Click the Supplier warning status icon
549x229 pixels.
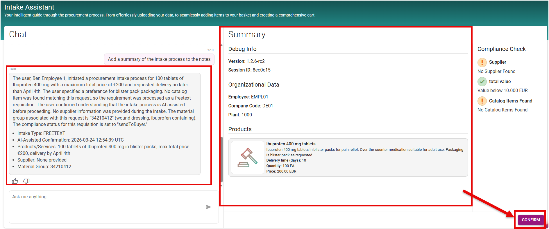tap(482, 62)
